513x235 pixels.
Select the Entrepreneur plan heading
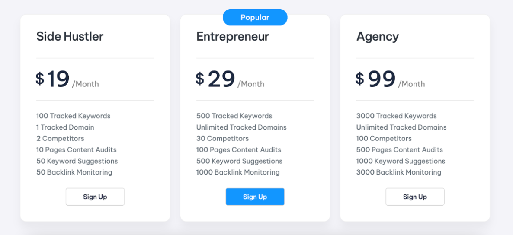click(233, 37)
